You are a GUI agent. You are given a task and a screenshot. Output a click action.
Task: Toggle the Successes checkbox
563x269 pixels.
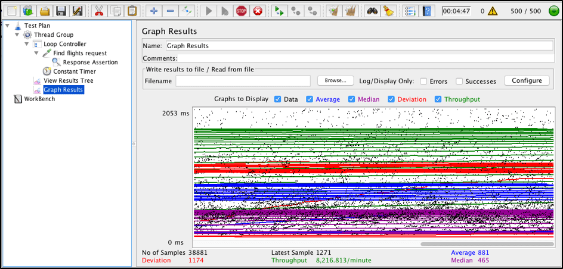tap(459, 81)
